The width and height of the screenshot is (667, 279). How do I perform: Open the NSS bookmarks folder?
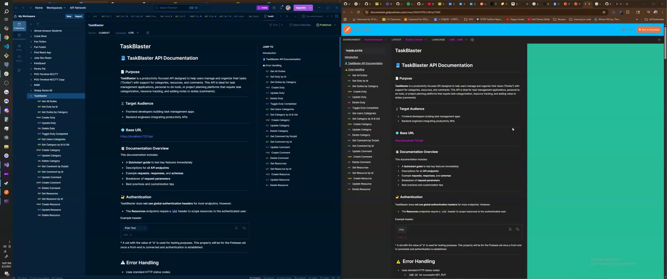coord(468,19)
